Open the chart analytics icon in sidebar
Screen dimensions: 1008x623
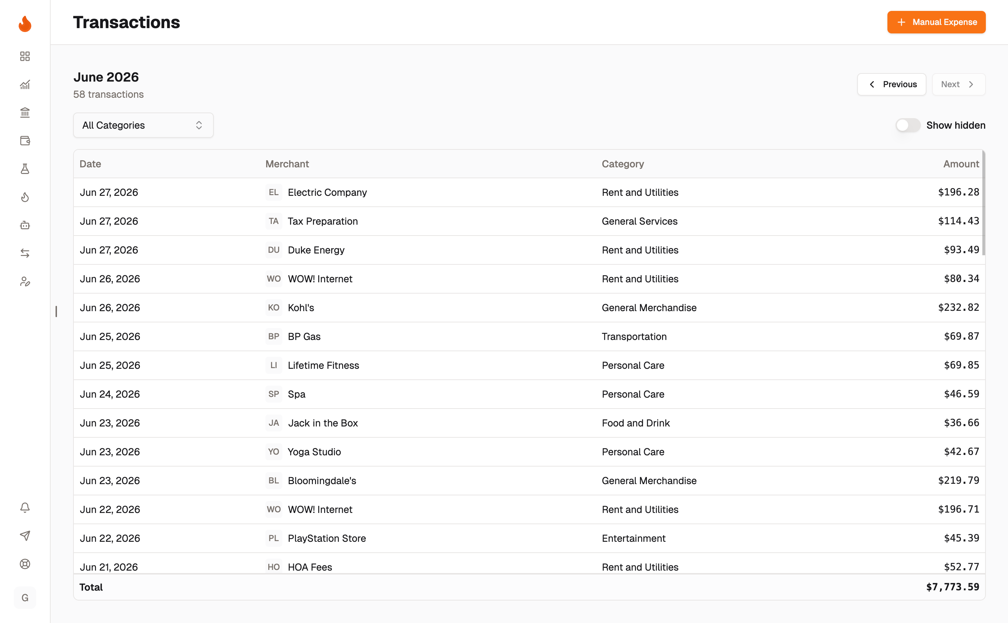point(25,84)
